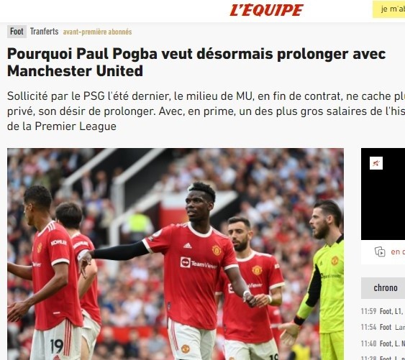Click the avant-première abonnés label
Viewport: 405px width, 360px height.
pyautogui.click(x=97, y=32)
